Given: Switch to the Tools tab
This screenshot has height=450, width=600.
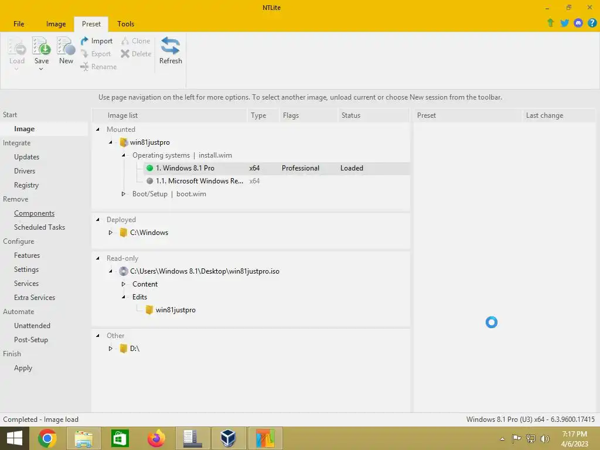Looking at the screenshot, I should tap(125, 23).
